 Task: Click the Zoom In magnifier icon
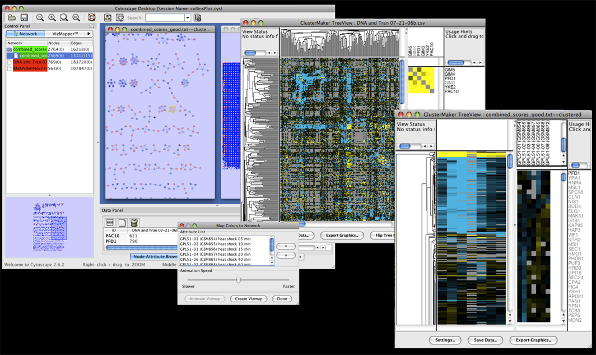coord(52,18)
